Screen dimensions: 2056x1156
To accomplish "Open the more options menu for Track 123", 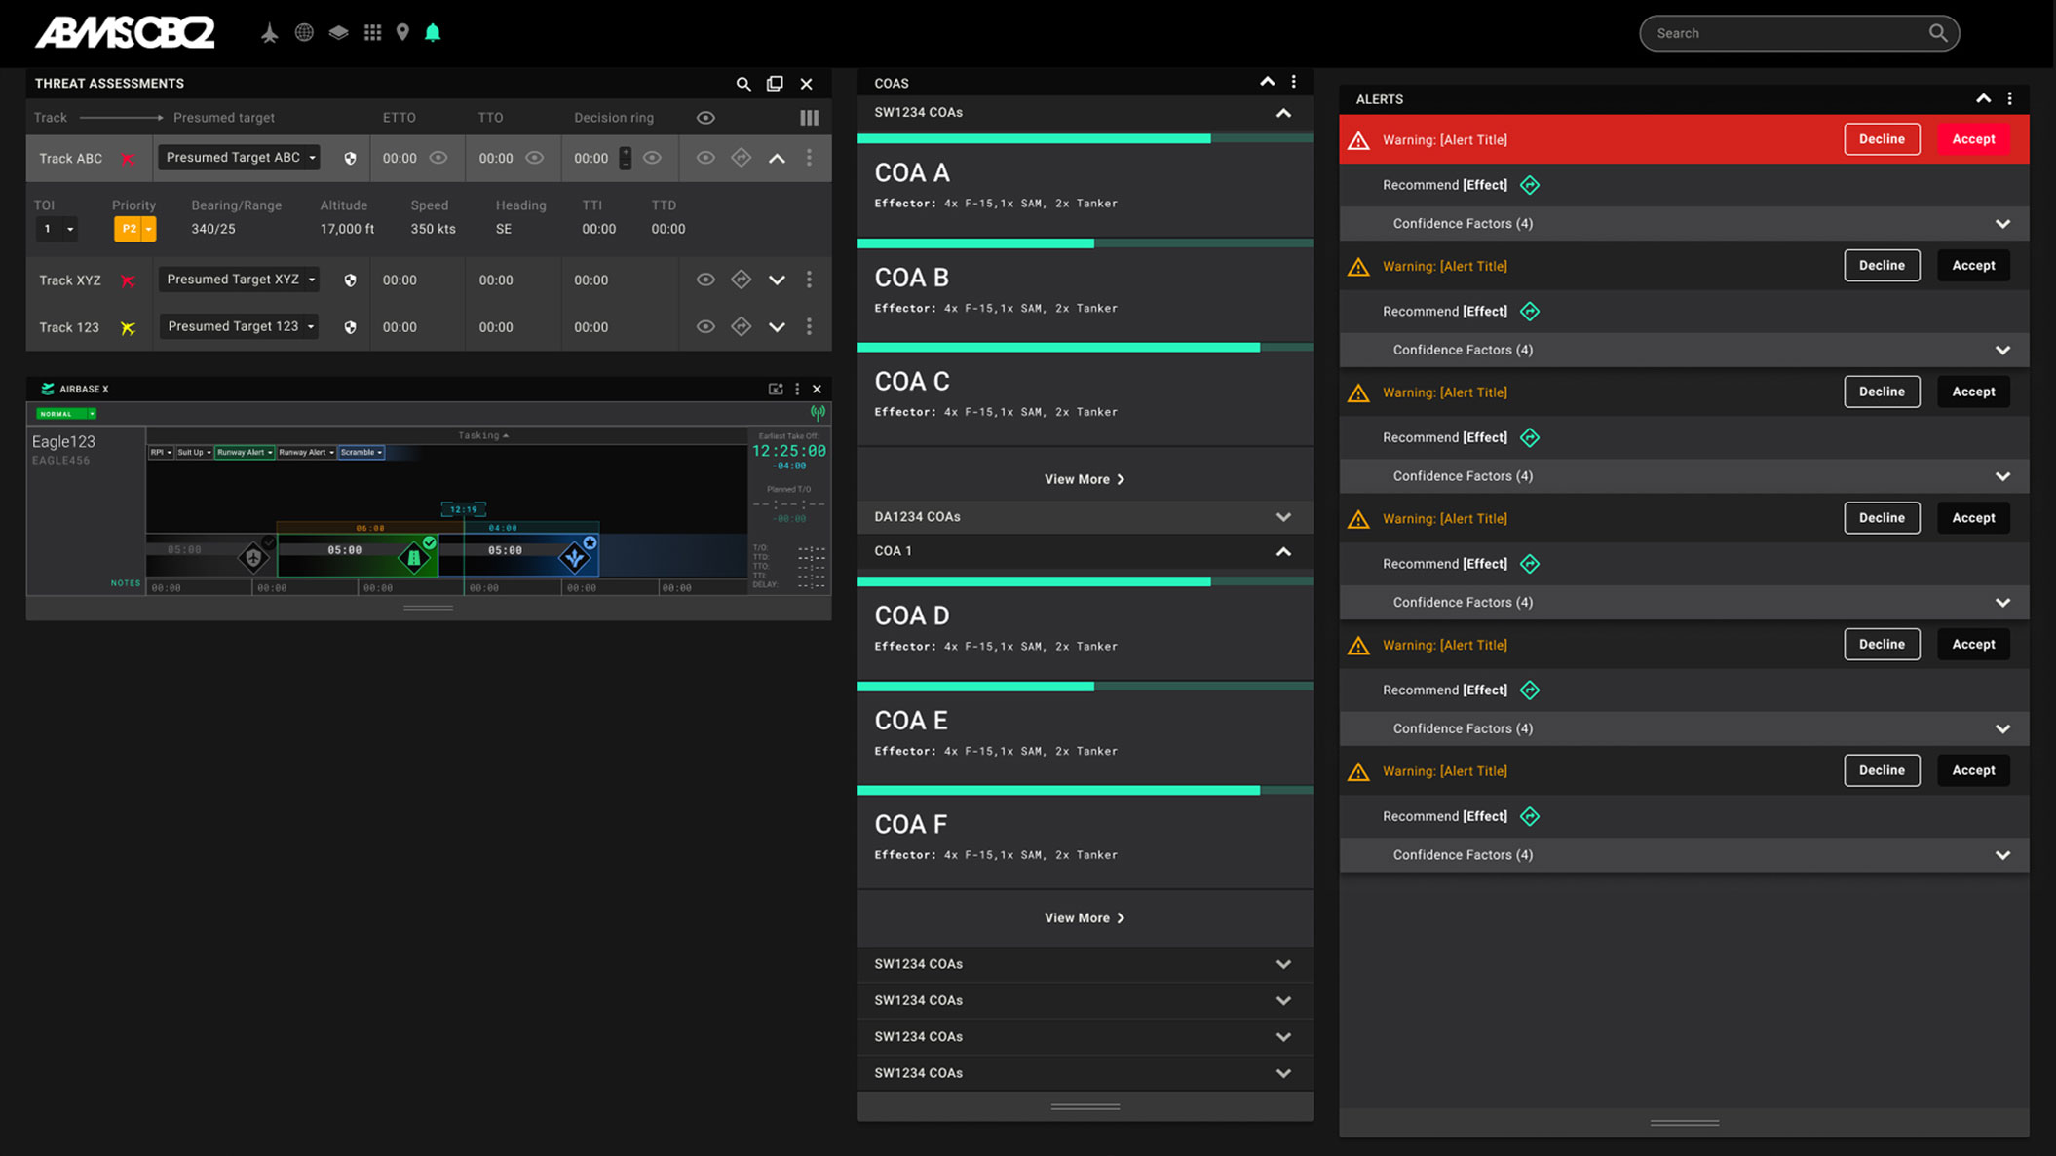I will (x=809, y=326).
